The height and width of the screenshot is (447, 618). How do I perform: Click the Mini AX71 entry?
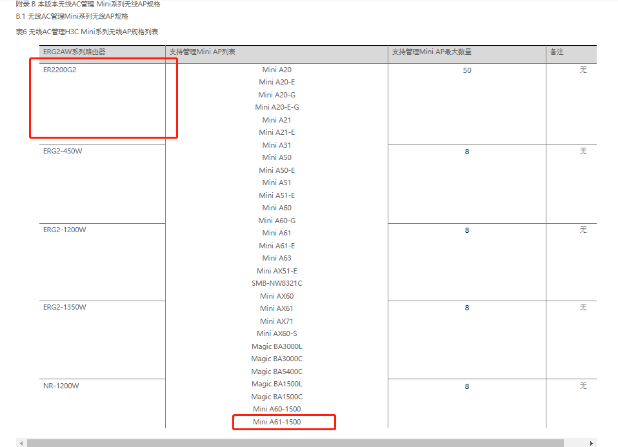pyautogui.click(x=277, y=321)
